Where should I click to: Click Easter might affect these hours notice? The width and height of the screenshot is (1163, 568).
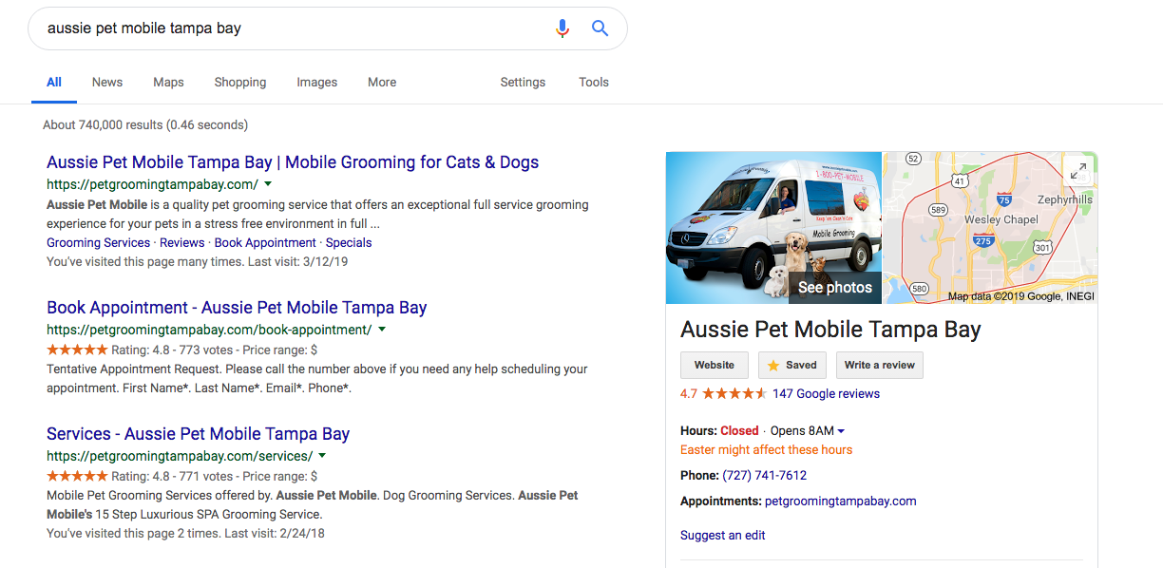767,449
